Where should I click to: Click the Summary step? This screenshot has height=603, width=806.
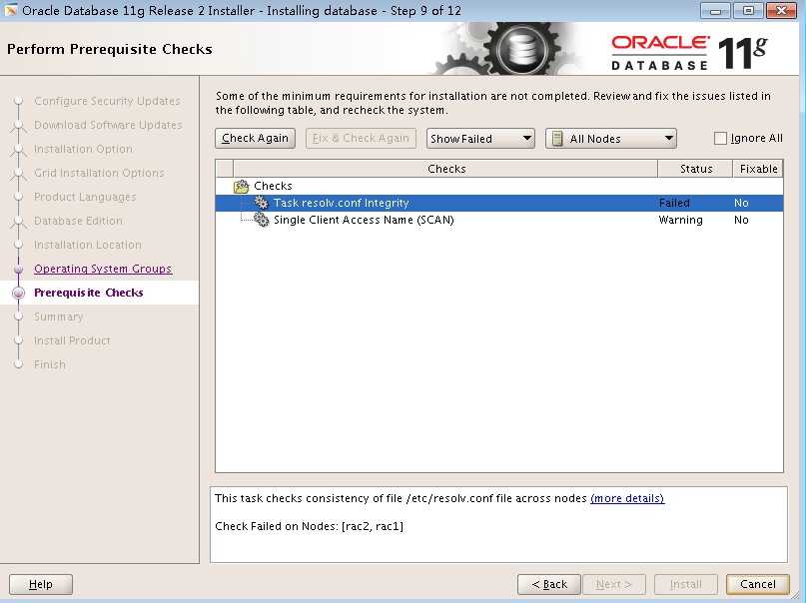tap(58, 316)
